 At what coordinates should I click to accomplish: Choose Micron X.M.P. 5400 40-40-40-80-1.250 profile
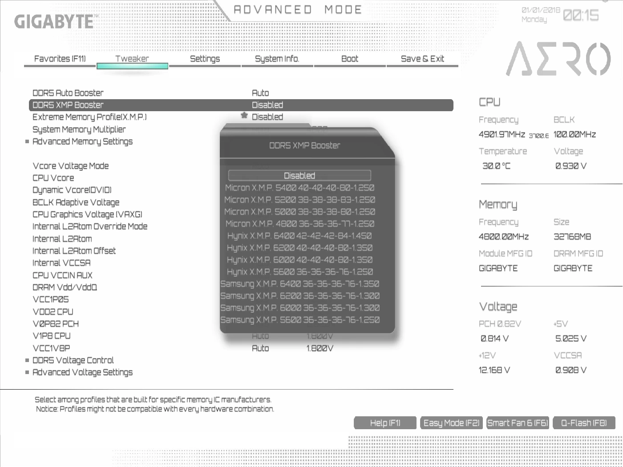click(x=299, y=188)
